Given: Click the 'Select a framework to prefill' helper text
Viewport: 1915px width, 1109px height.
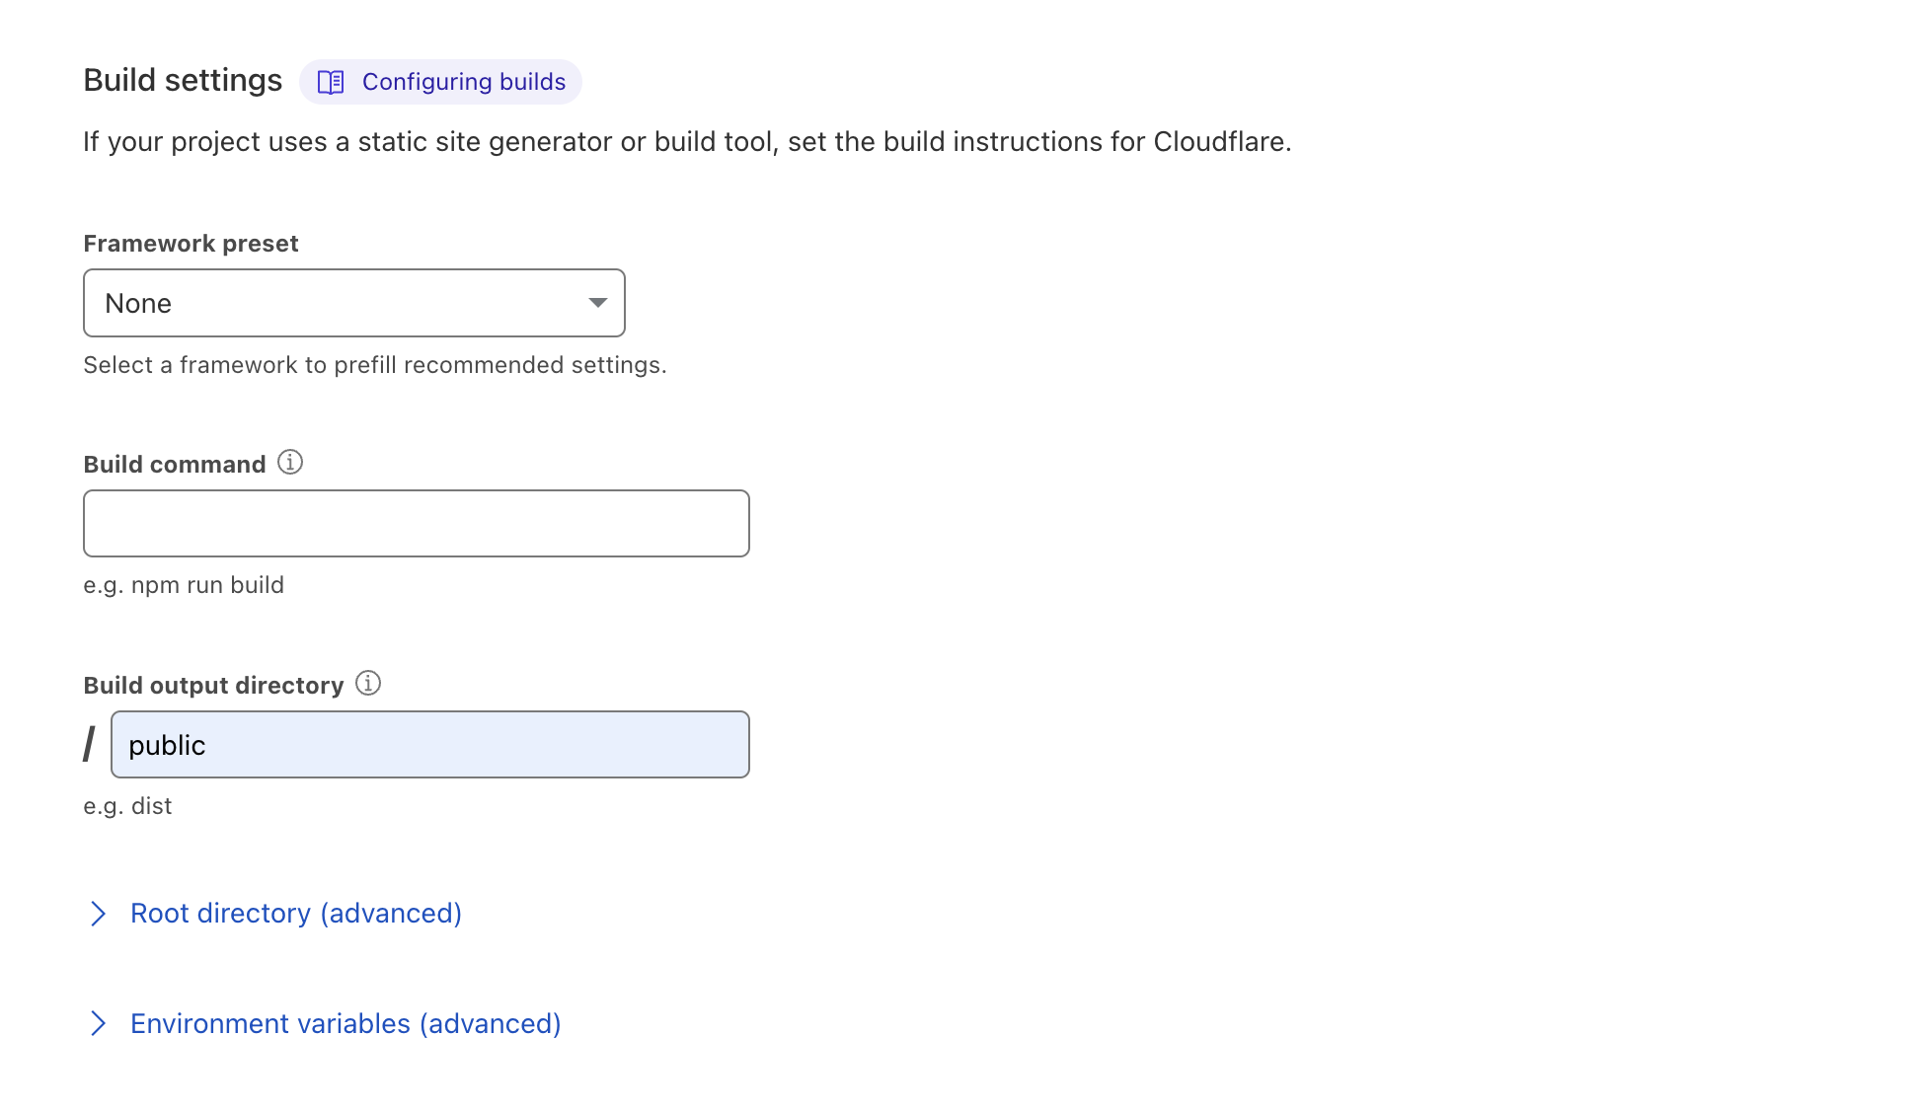Looking at the screenshot, I should (375, 365).
